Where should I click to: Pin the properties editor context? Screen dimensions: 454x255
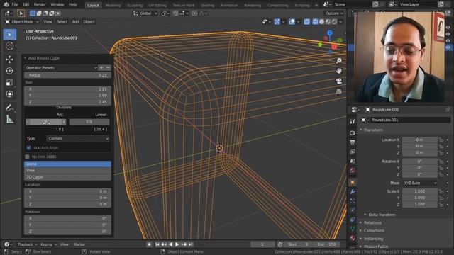448,109
